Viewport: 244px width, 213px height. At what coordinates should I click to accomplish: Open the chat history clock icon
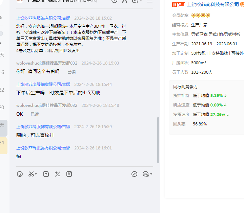(x=145, y=174)
